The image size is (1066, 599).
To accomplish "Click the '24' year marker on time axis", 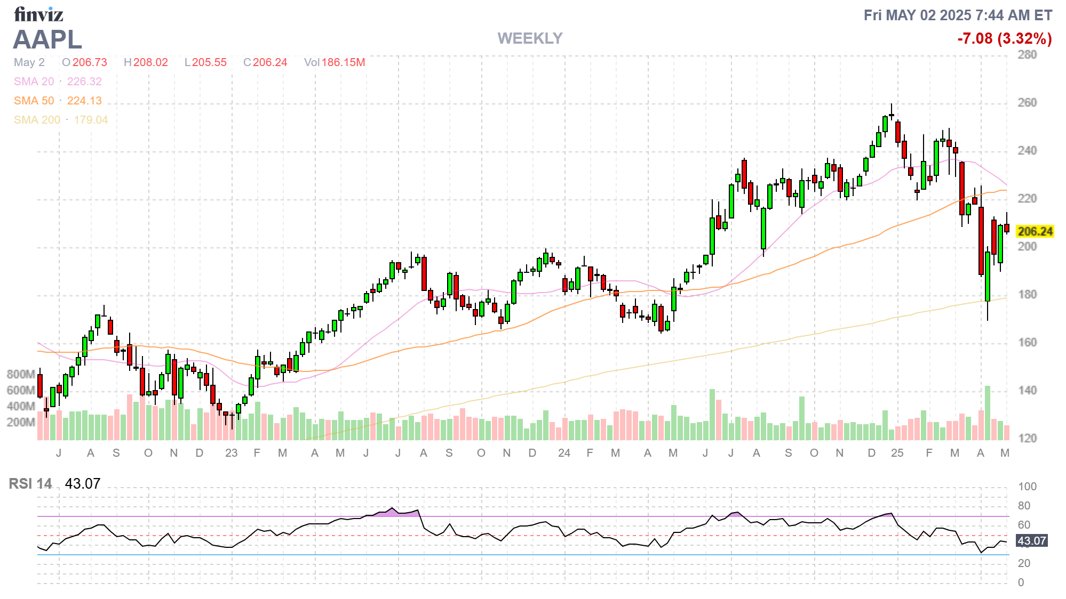I will 564,453.
